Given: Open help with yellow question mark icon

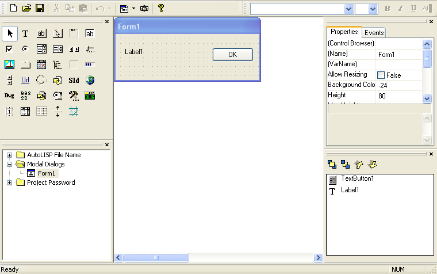Looking at the screenshot, I should [x=161, y=8].
